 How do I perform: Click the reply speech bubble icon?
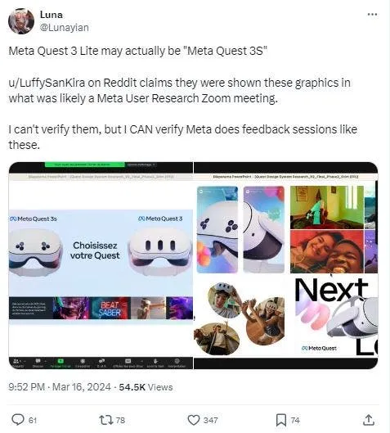18,420
